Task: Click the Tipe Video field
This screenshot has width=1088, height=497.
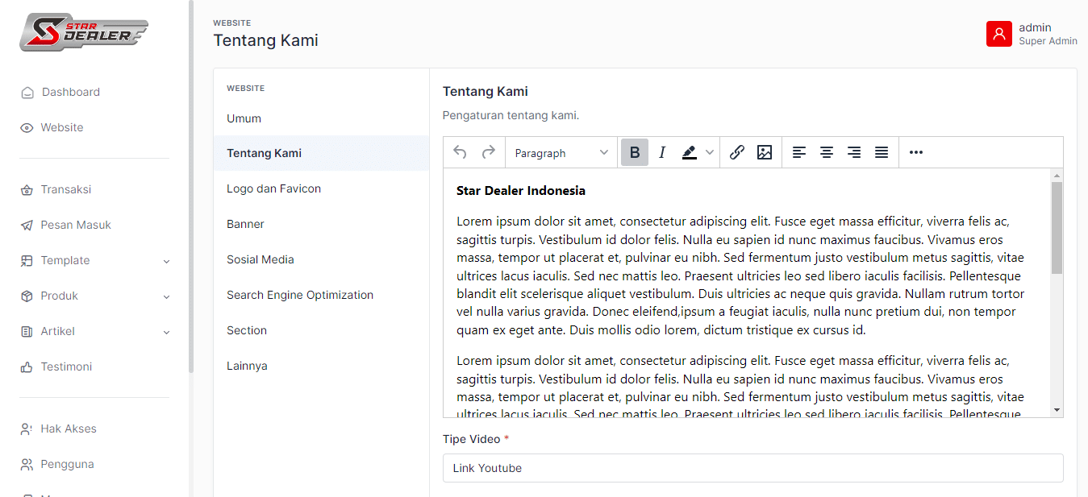Action: [x=752, y=468]
